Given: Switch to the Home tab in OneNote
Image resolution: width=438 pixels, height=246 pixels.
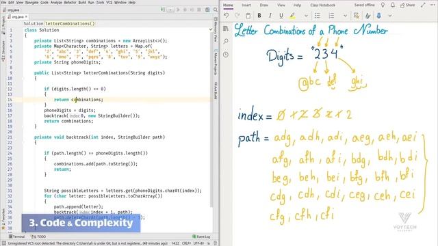Looking at the screenshot, I should click(x=228, y=5).
